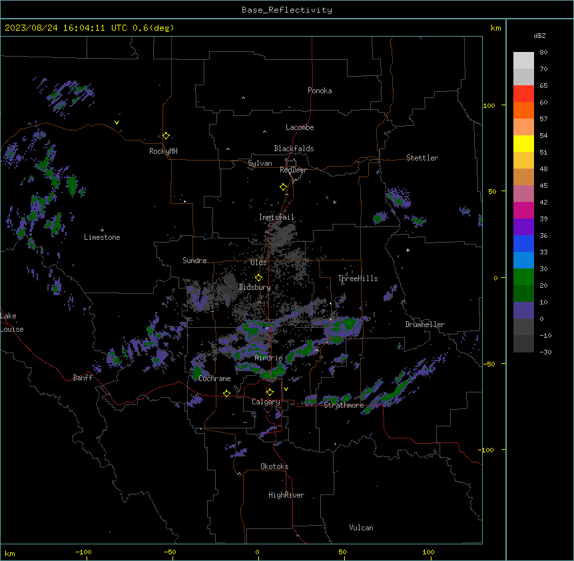Click the Ponoka city label

click(x=320, y=91)
